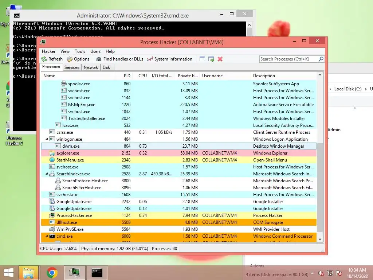This screenshot has height=280, width=373.
Task: Click Search Processes input field
Action: coord(289,59)
